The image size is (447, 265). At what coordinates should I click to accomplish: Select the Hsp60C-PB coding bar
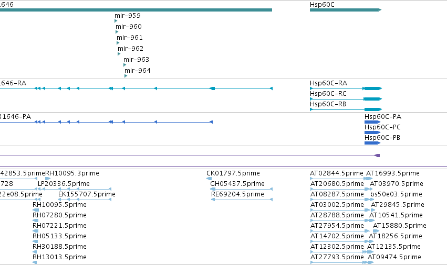point(372,143)
